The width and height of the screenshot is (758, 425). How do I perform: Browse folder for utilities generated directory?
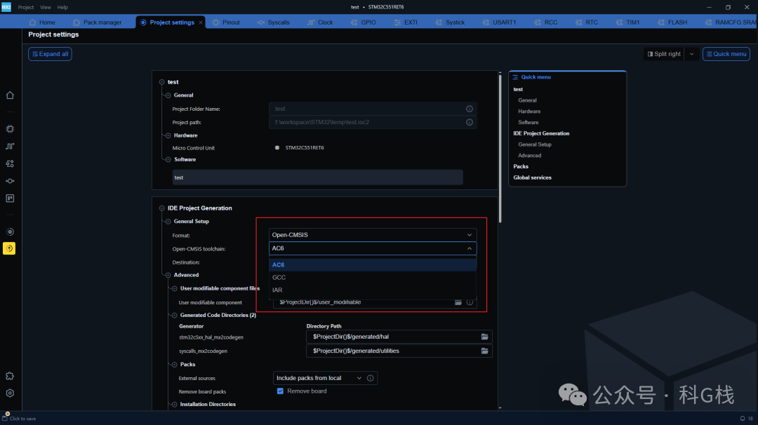(484, 351)
